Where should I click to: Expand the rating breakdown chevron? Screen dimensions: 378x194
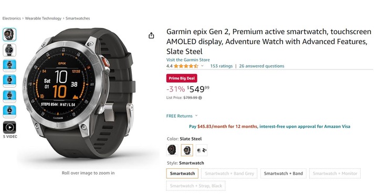point(202,66)
